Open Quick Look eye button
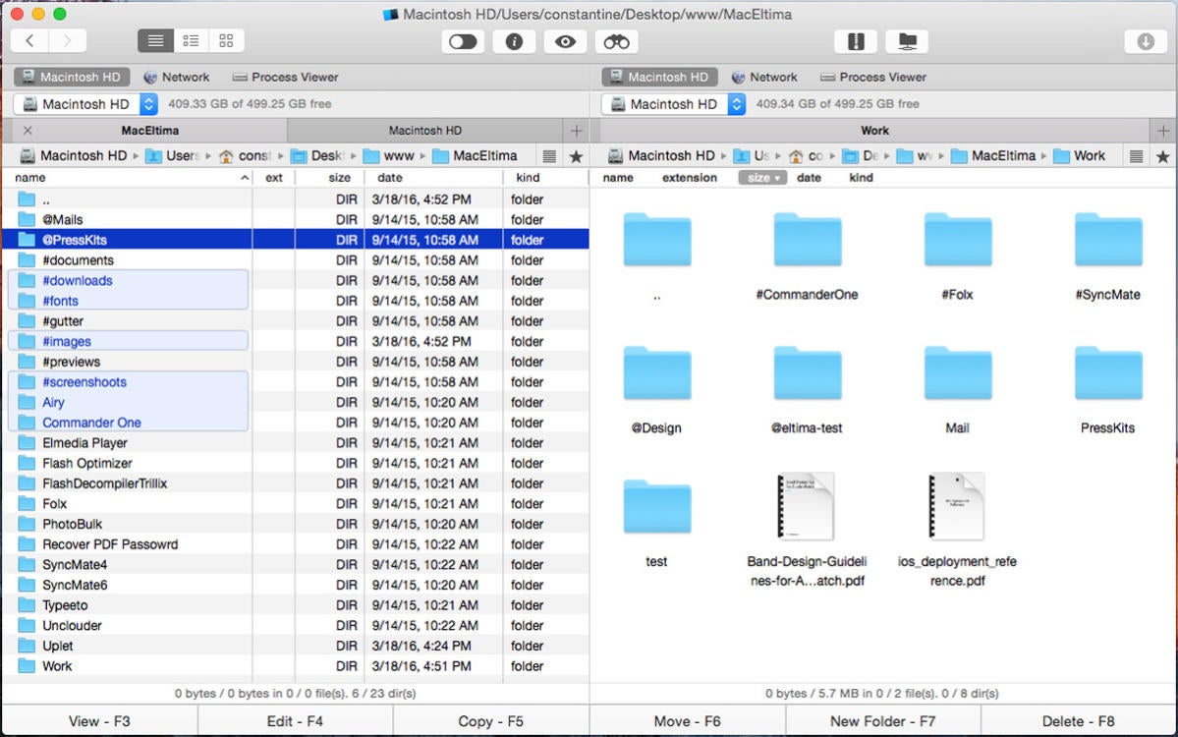 point(565,41)
